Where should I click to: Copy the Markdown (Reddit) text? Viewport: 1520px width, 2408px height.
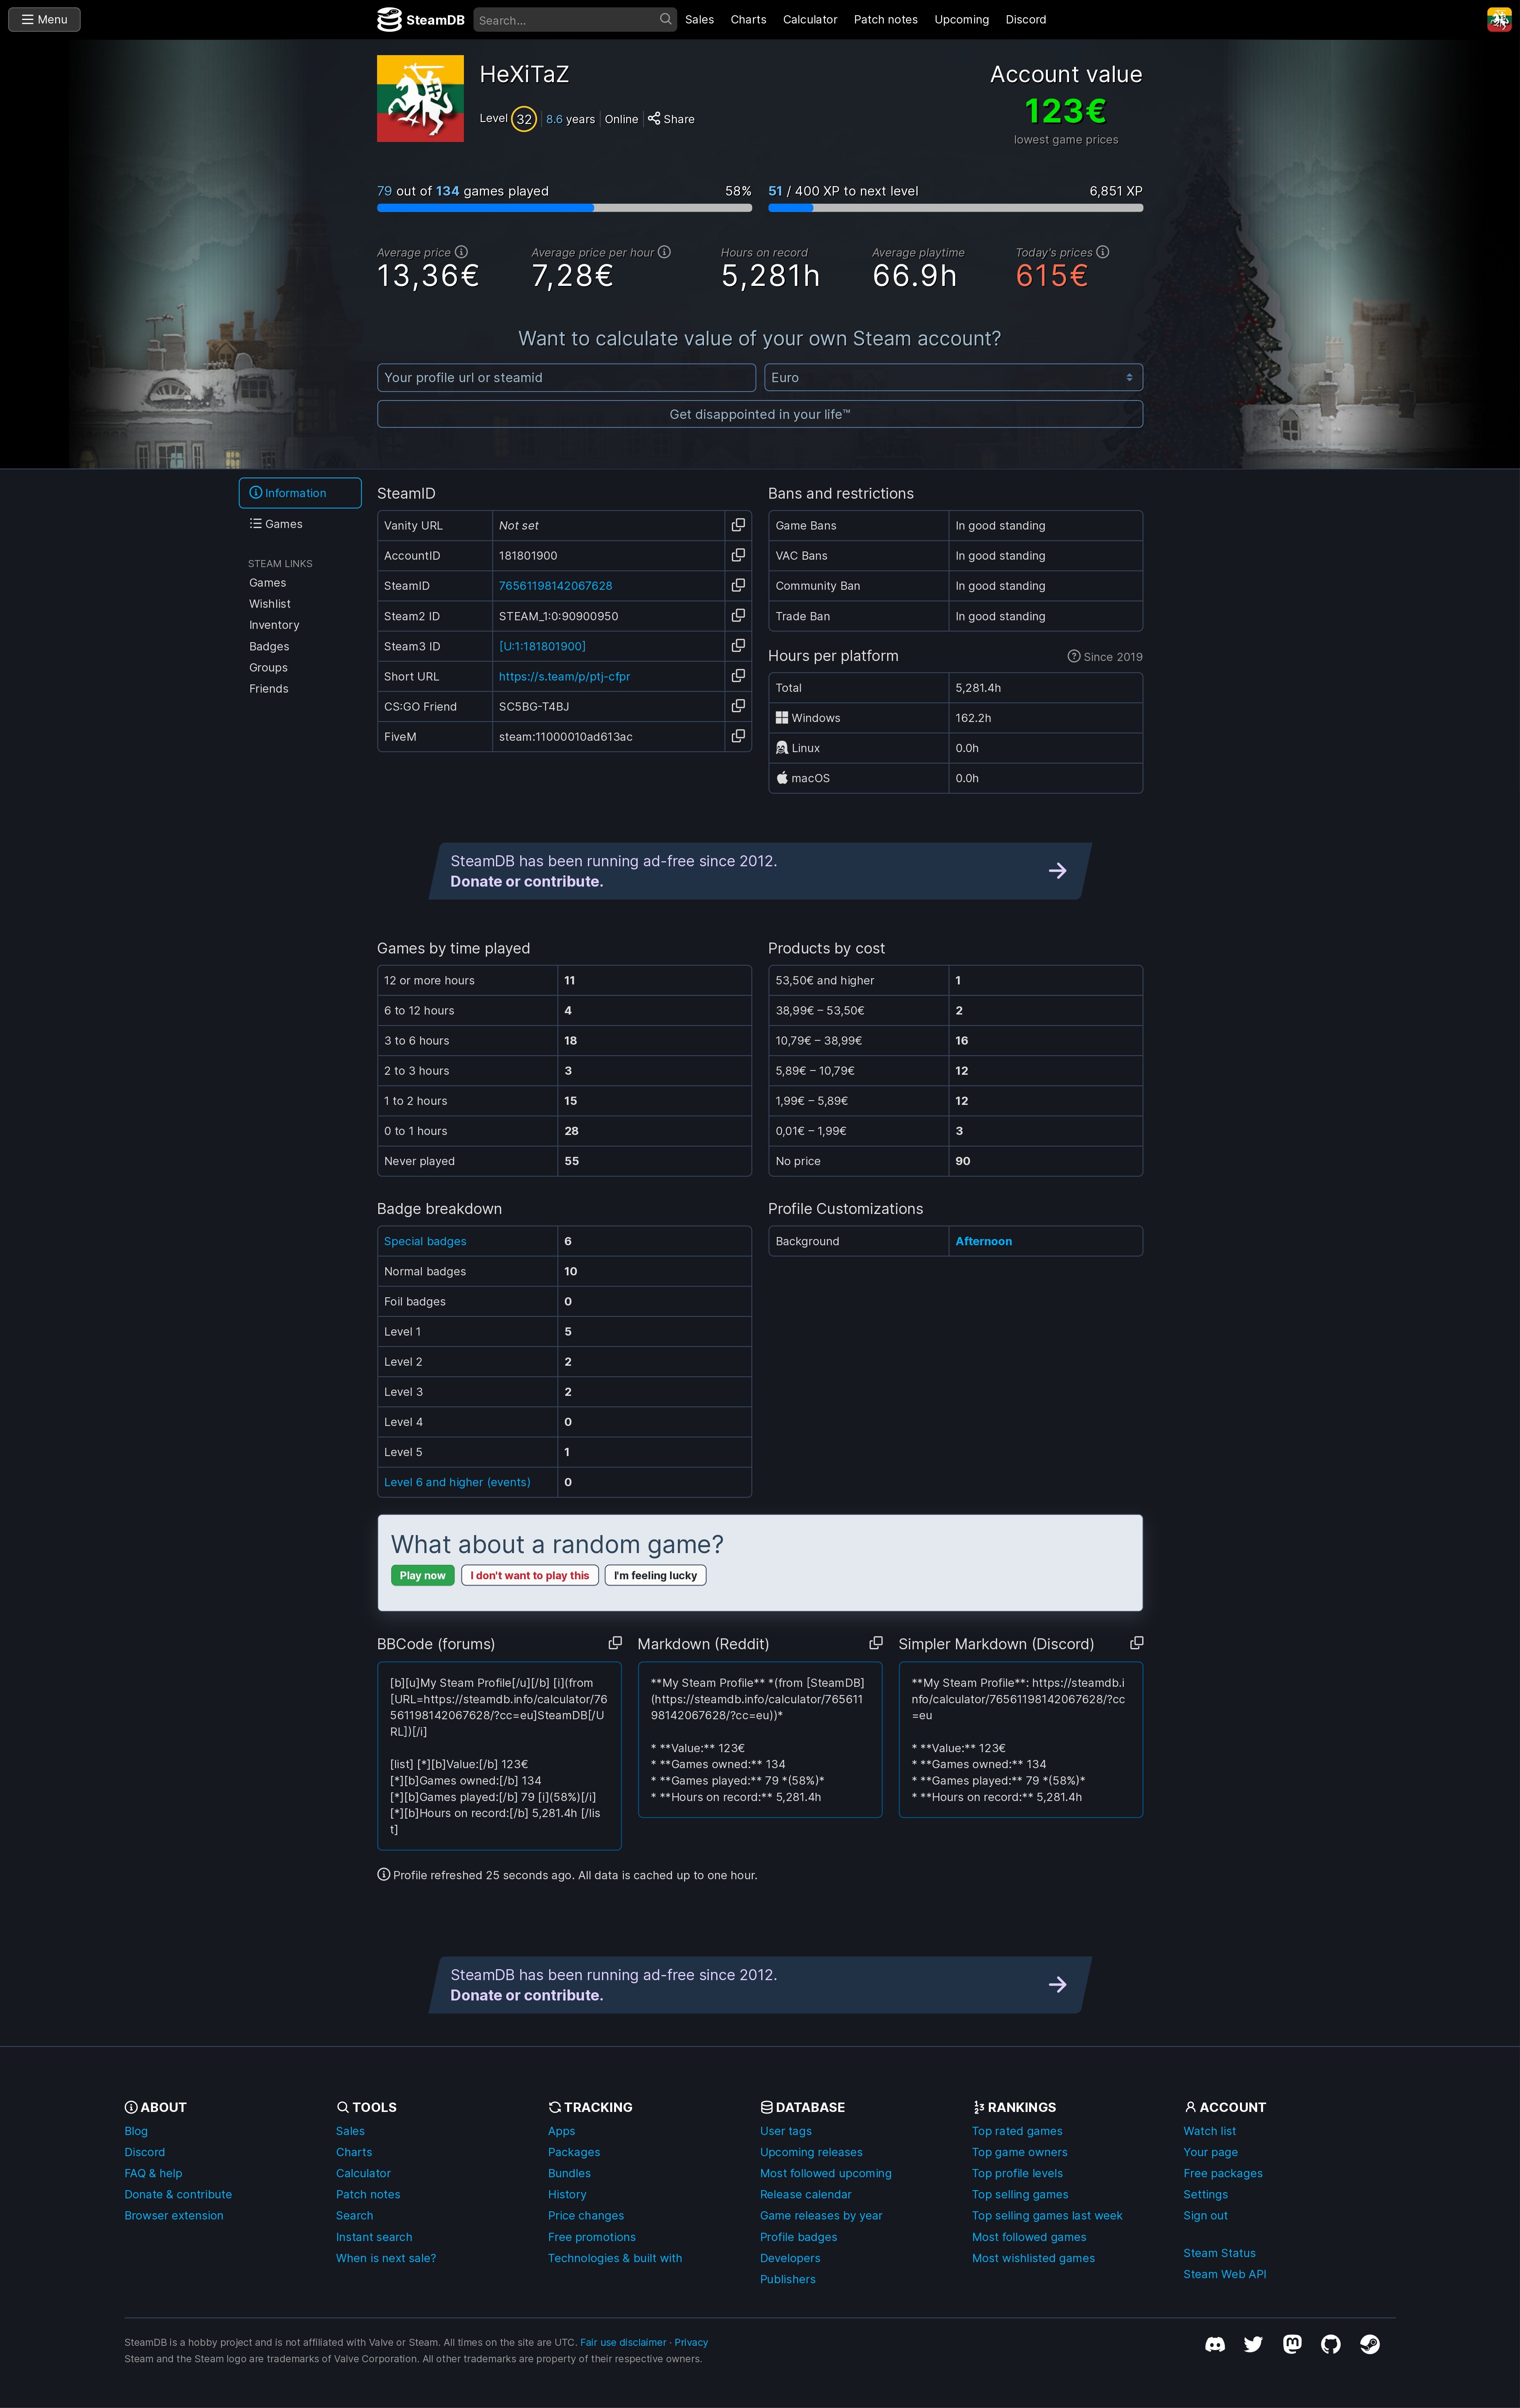[876, 1643]
